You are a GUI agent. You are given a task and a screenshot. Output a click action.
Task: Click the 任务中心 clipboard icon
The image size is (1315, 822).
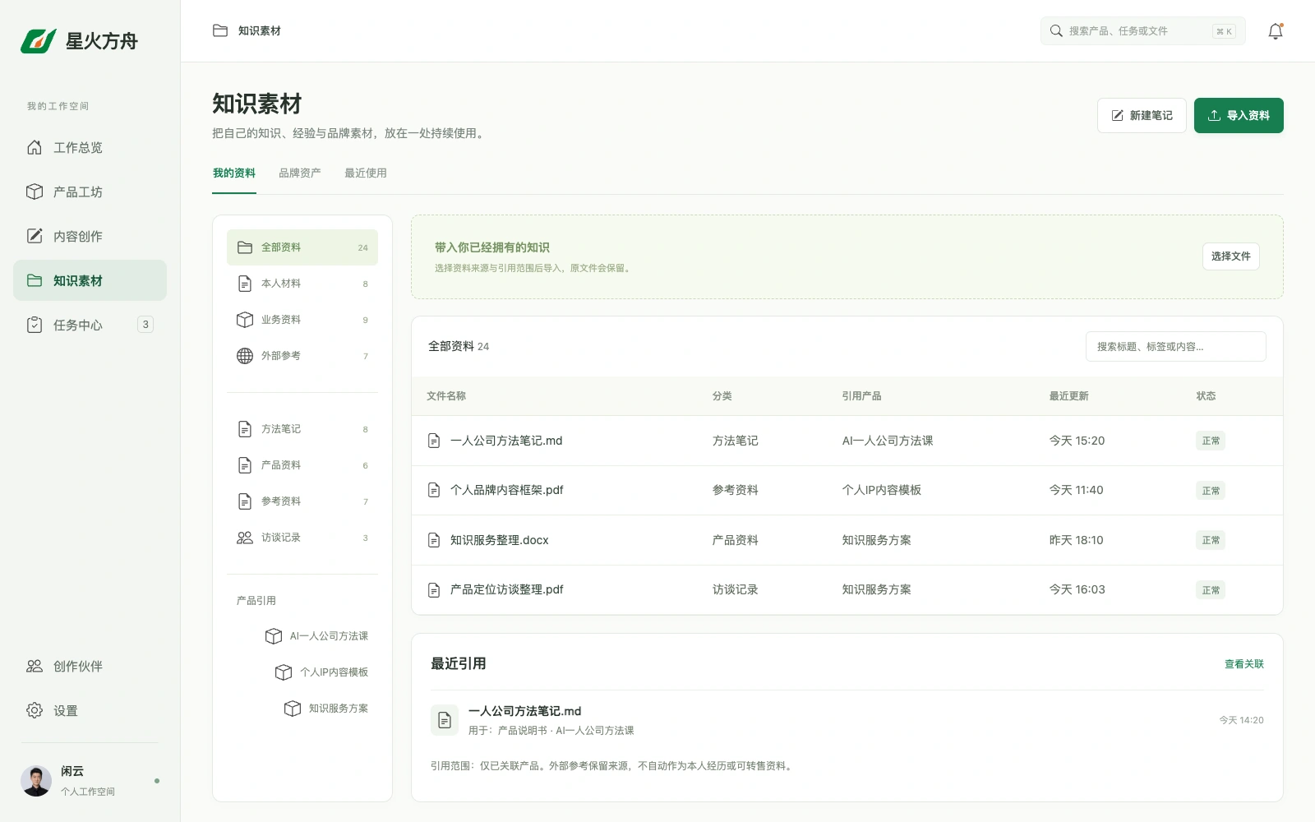[35, 326]
